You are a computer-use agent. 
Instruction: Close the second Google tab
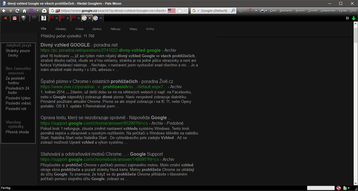[101, 18]
